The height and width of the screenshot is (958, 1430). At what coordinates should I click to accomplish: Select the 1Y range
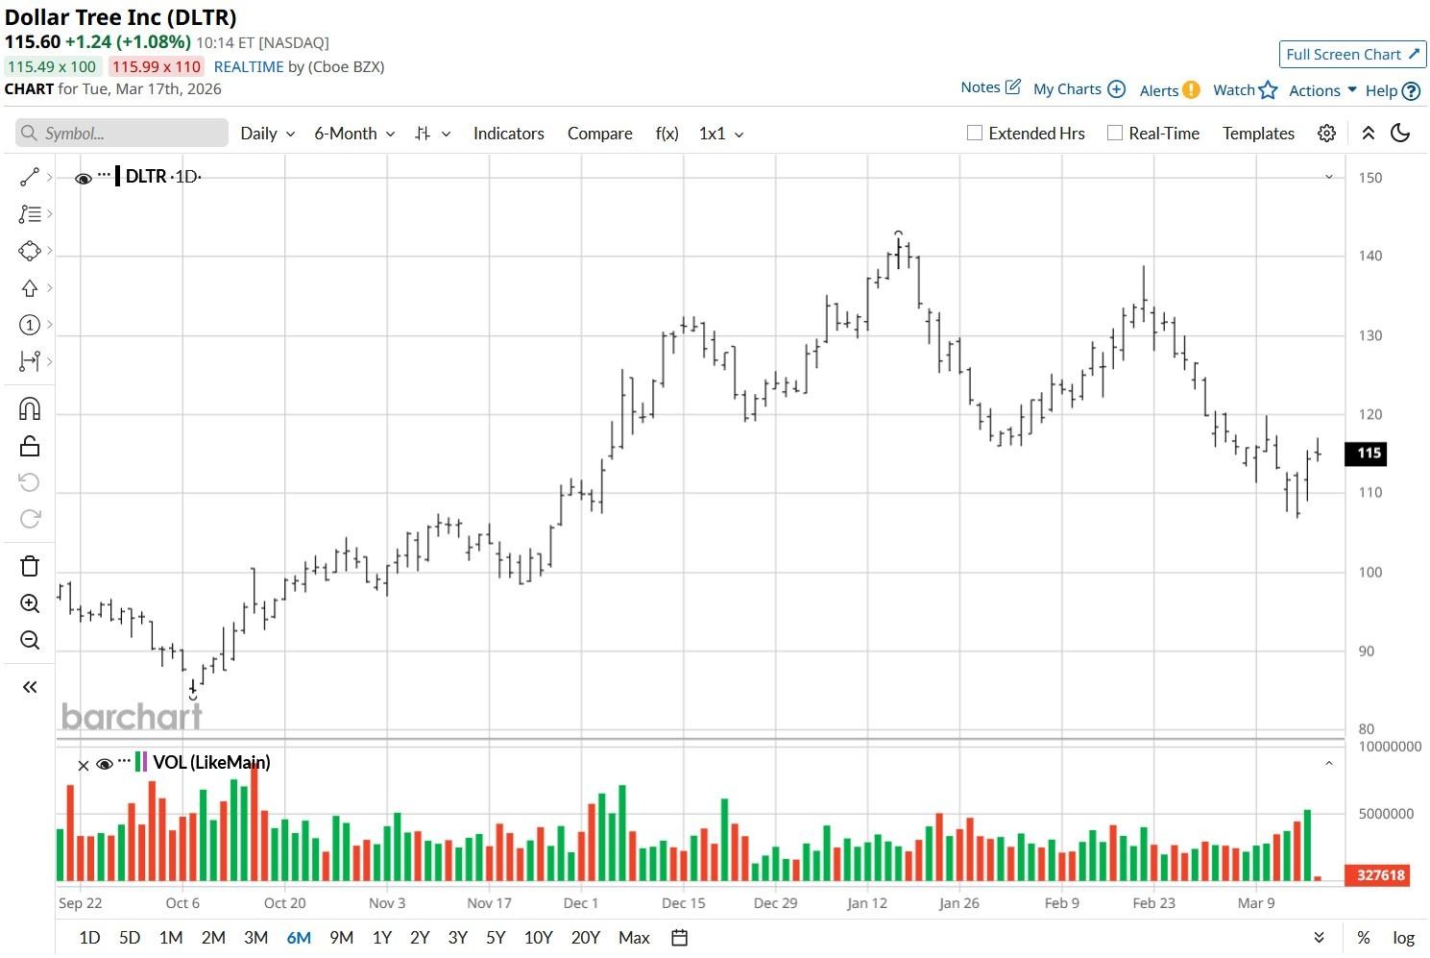click(382, 938)
